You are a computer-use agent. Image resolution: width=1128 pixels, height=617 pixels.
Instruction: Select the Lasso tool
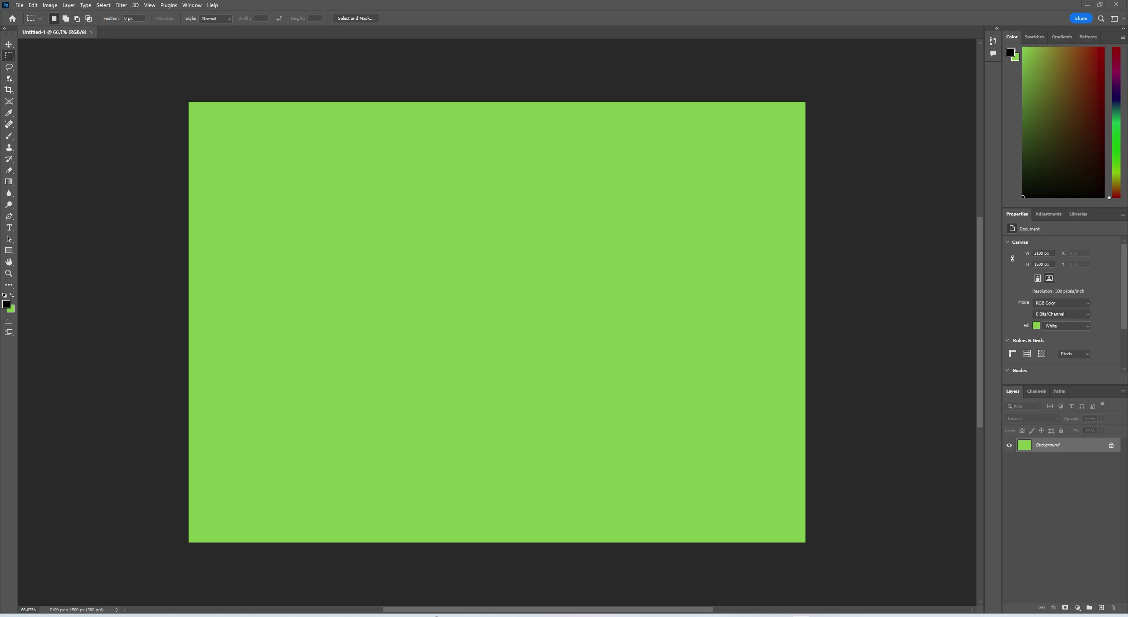(9, 67)
